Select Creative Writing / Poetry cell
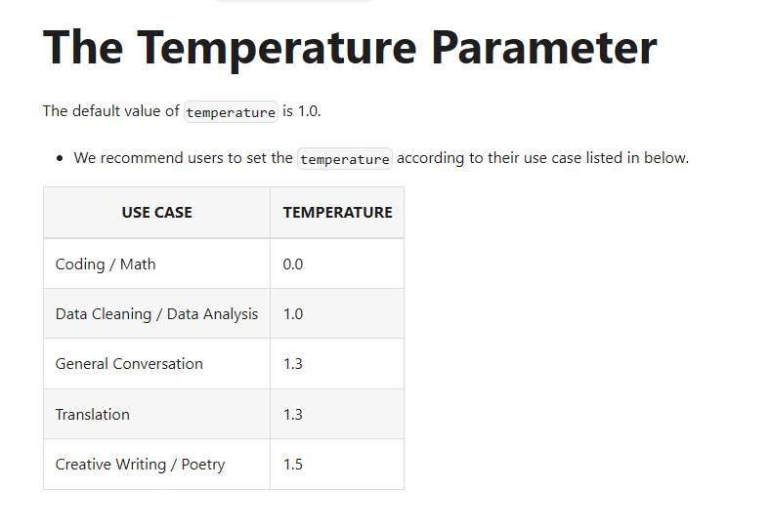This screenshot has width=771, height=529. point(156,465)
